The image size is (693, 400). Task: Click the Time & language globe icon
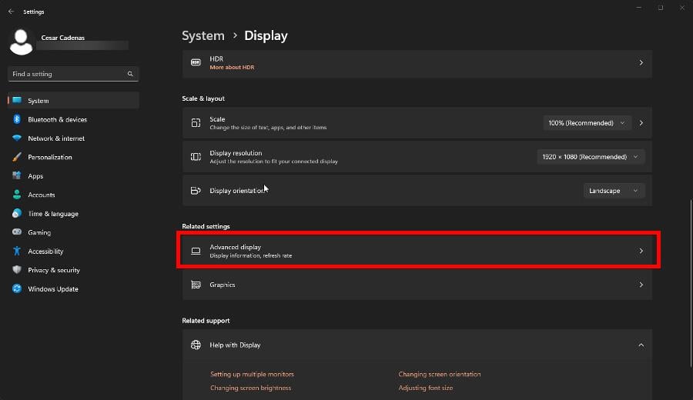coord(17,213)
